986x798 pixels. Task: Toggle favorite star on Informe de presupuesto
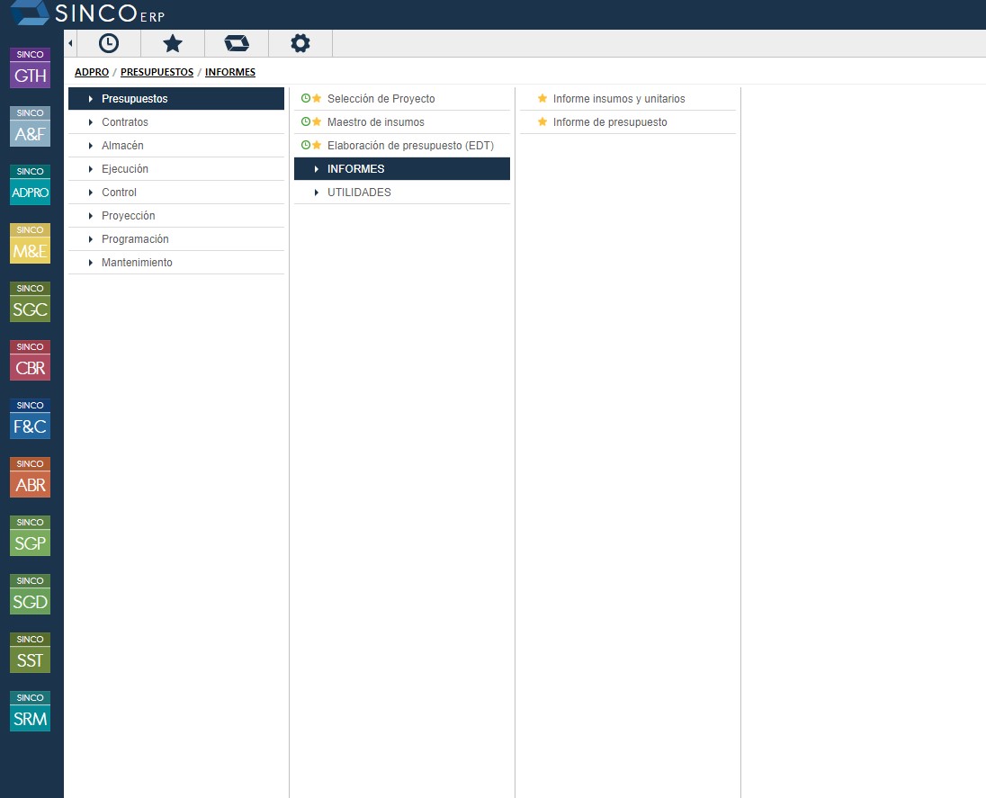point(541,121)
